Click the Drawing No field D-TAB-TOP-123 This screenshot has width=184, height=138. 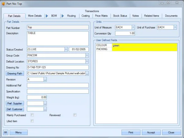coord(58,67)
